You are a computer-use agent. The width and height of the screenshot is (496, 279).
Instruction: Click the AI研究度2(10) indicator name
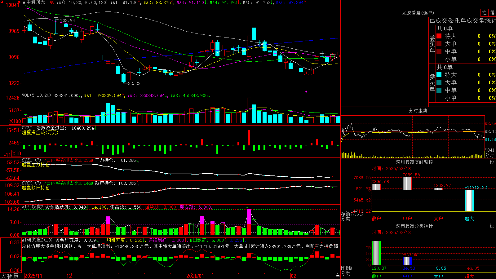coord(37,240)
